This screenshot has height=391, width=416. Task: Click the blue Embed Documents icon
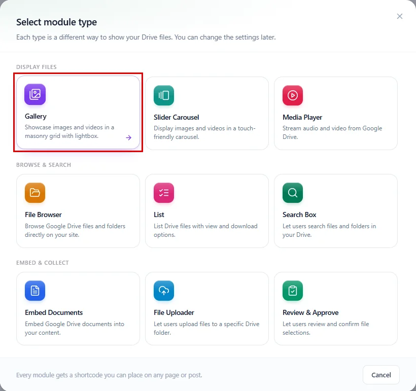[35, 291]
